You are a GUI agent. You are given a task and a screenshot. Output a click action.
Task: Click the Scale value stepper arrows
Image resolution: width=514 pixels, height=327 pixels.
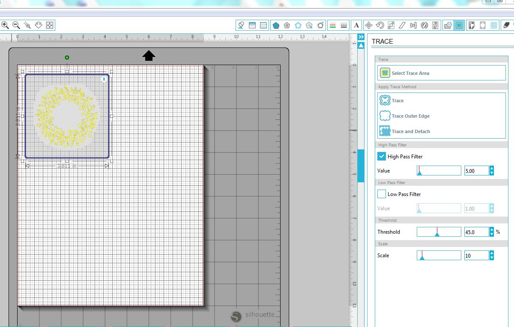[491, 256]
